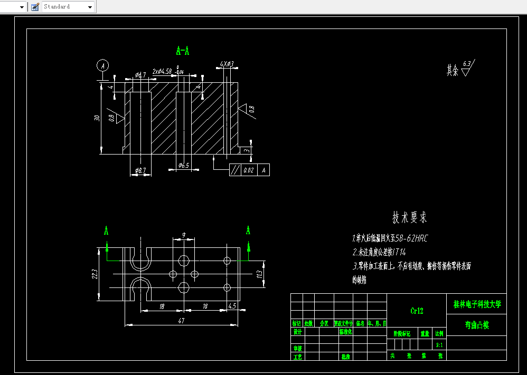Click the 0.02 parallelism tolerance value

(248, 170)
